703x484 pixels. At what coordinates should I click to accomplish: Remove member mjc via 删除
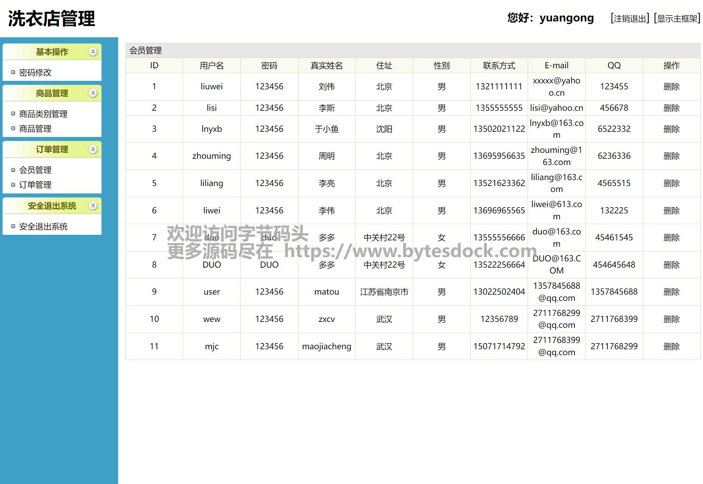pos(671,346)
